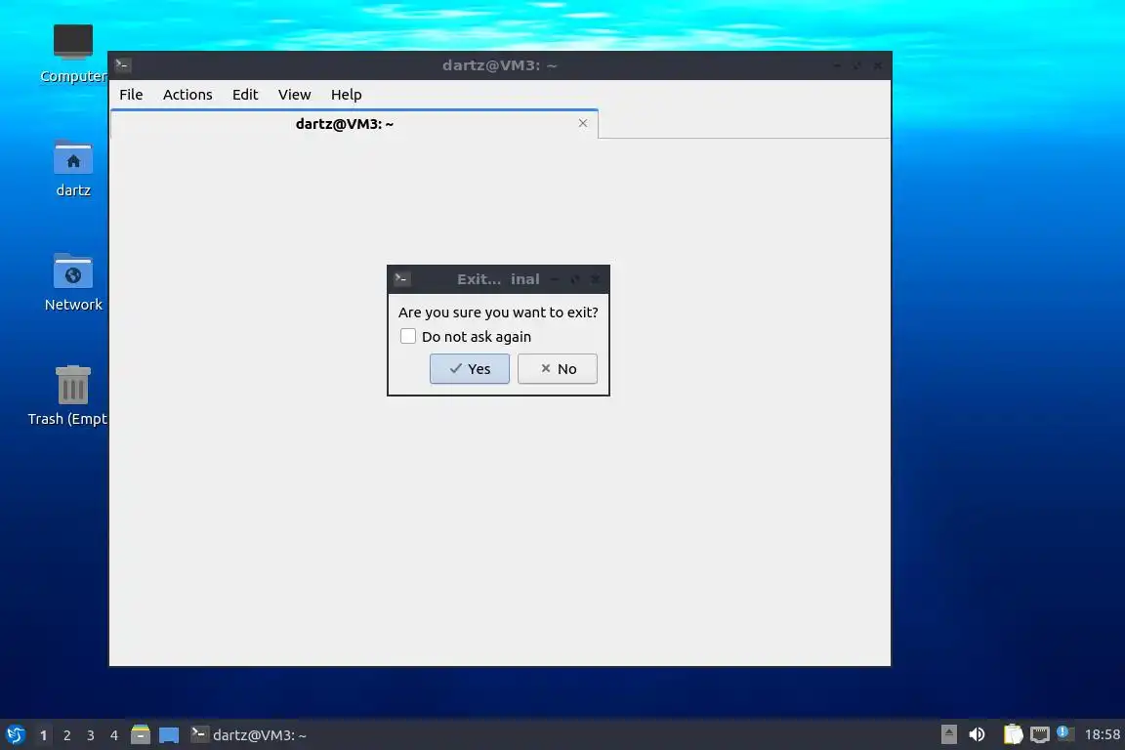Click the 18:58 clock
The image size is (1125, 750).
1102,734
